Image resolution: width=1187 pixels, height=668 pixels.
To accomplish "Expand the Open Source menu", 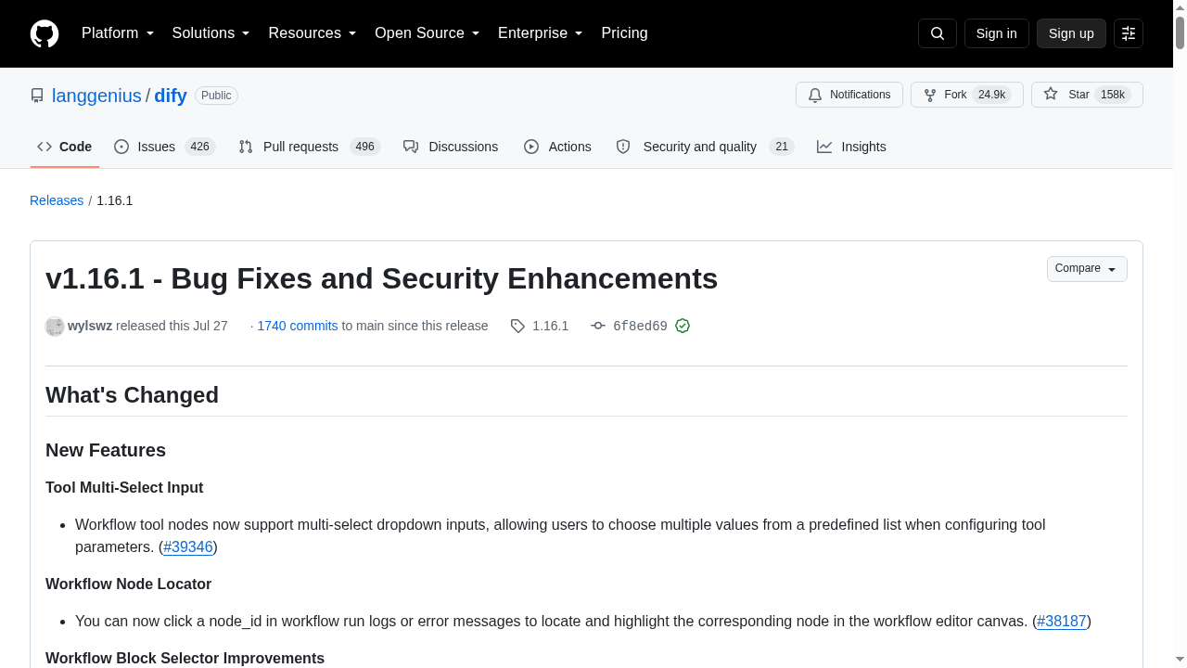I will pos(428,33).
